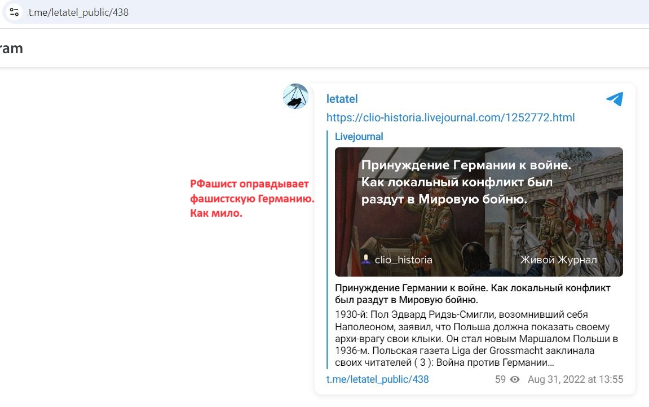Click the letatel channel name
Image resolution: width=649 pixels, height=407 pixels.
342,99
